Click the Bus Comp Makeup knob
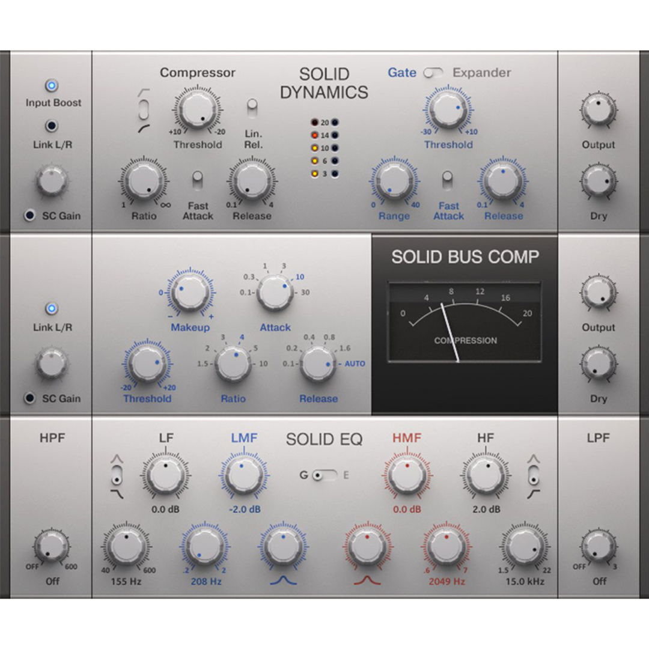Screen dimensions: 649x649 click(190, 292)
